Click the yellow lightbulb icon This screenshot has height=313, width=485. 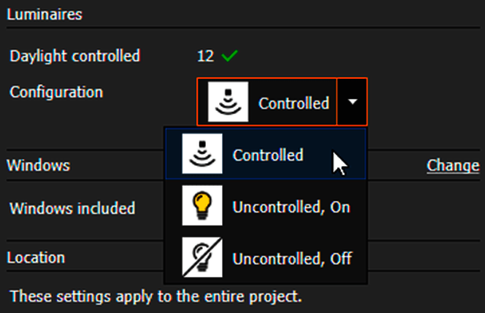pos(202,206)
